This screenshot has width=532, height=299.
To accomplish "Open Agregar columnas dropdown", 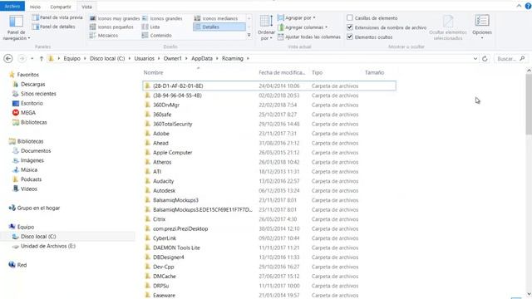I will tap(303, 27).
